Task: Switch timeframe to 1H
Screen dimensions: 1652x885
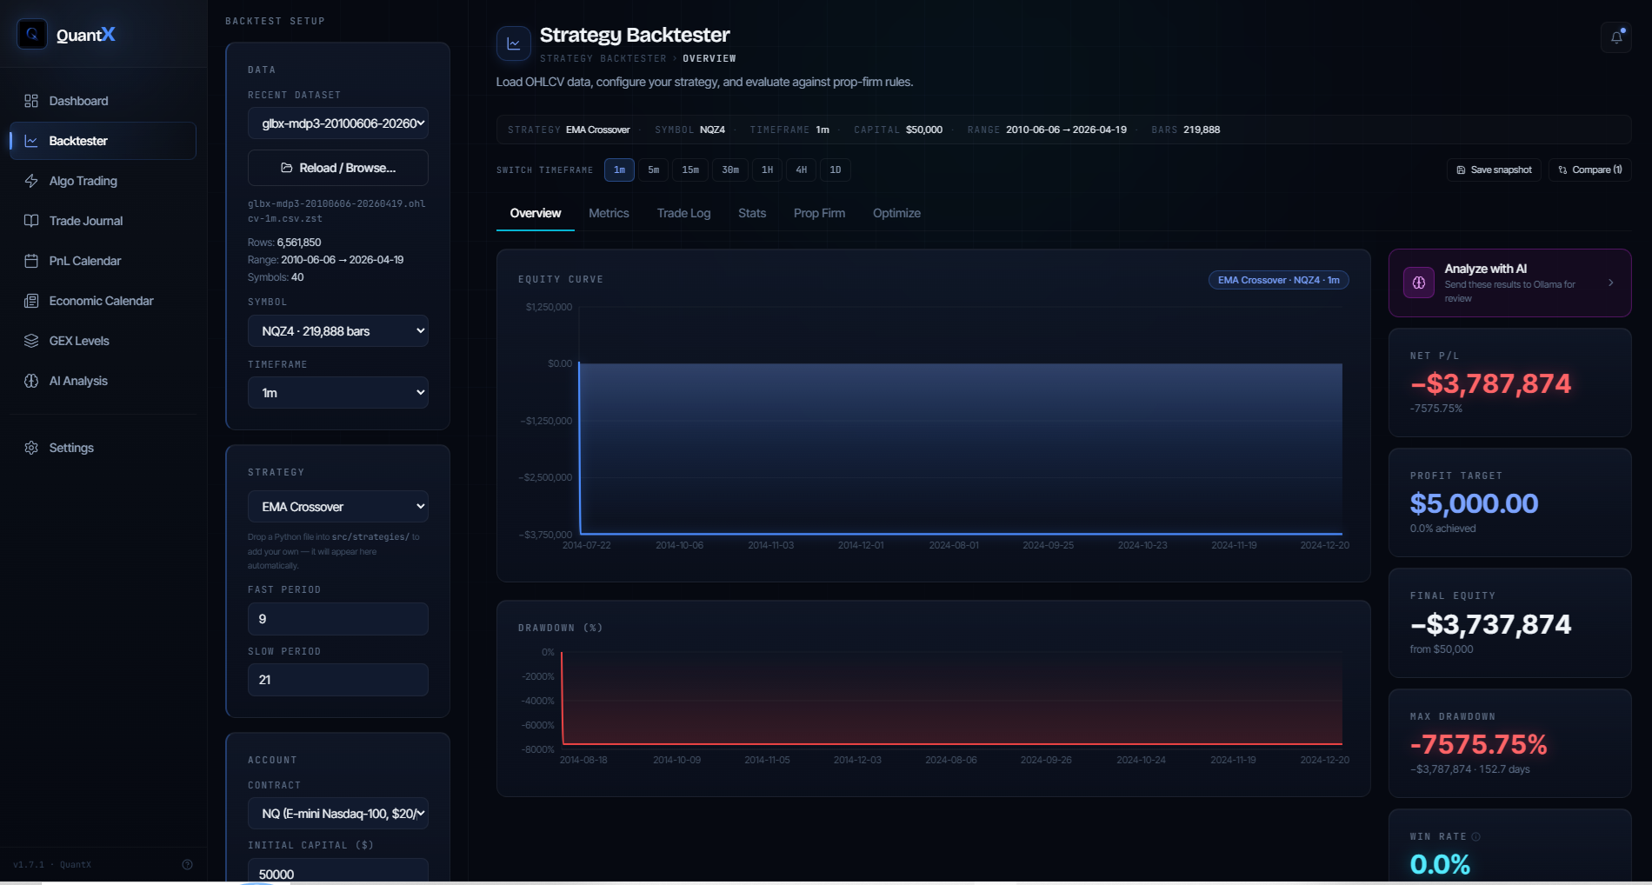Action: pos(768,170)
